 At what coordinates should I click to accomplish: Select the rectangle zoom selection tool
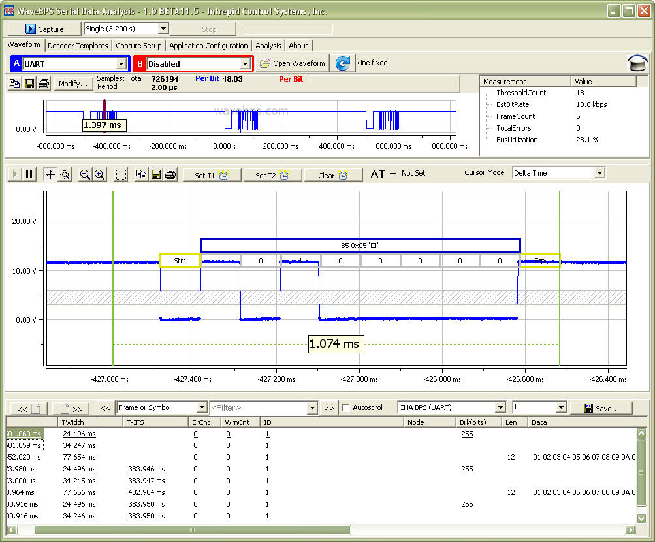(121, 174)
